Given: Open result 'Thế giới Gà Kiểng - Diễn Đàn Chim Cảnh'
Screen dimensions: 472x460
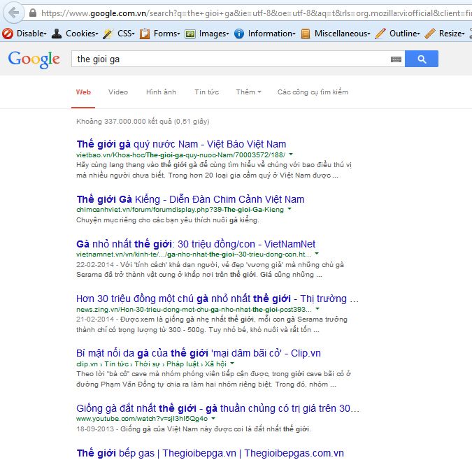Looking at the screenshot, I should tap(190, 199).
